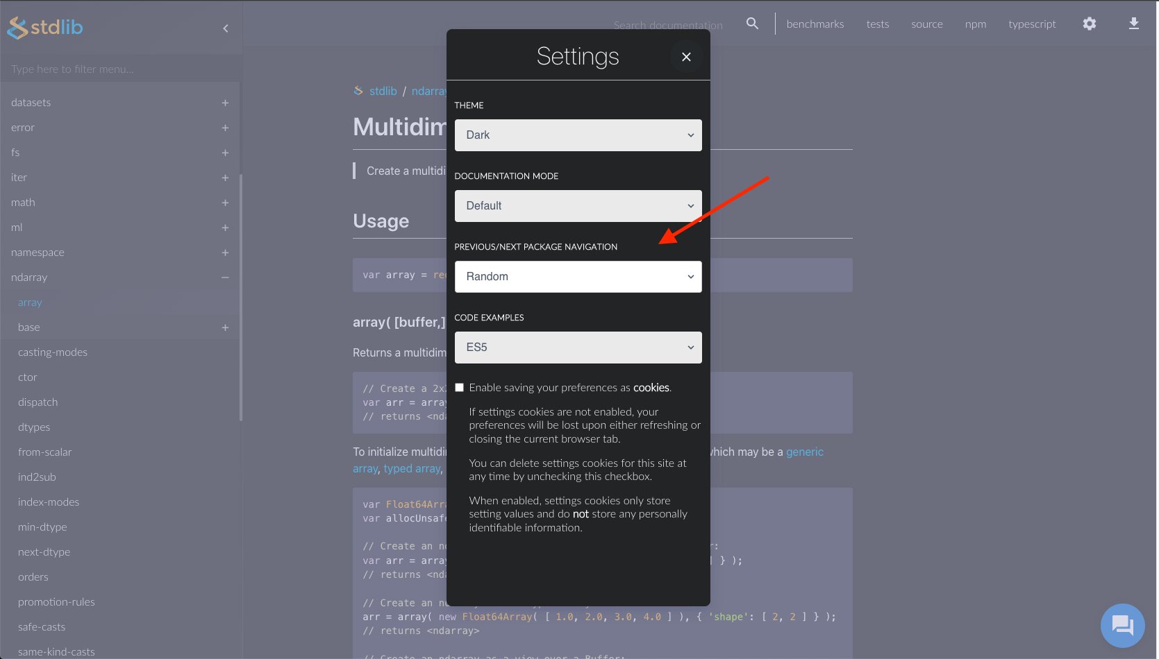Open settings via the gear icon
Image resolution: width=1159 pixels, height=659 pixels.
pos(1090,24)
